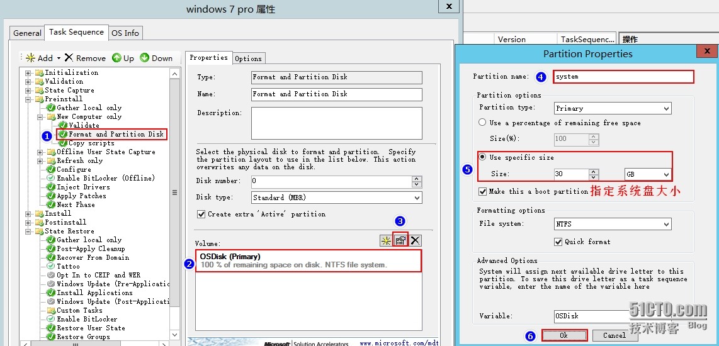Click Ok in Partition Properties
The height and width of the screenshot is (346, 719).
564,335
